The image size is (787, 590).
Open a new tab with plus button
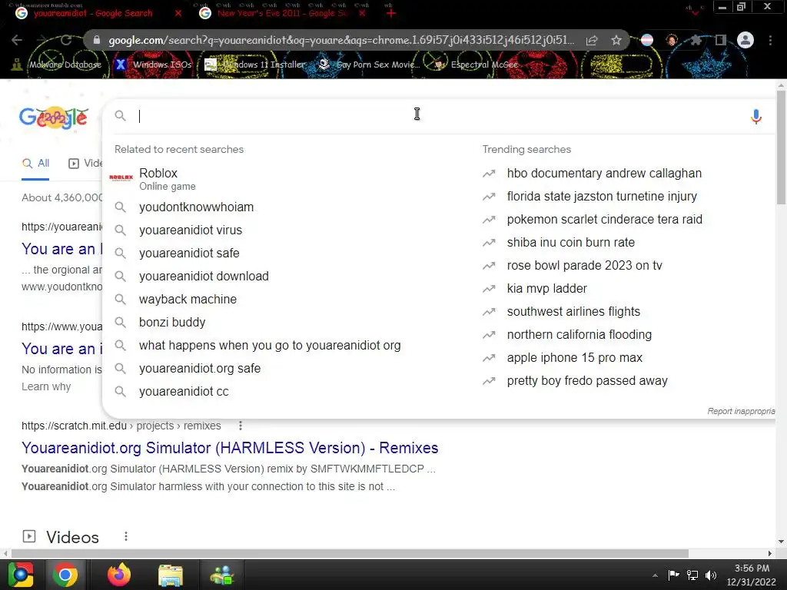pos(391,13)
